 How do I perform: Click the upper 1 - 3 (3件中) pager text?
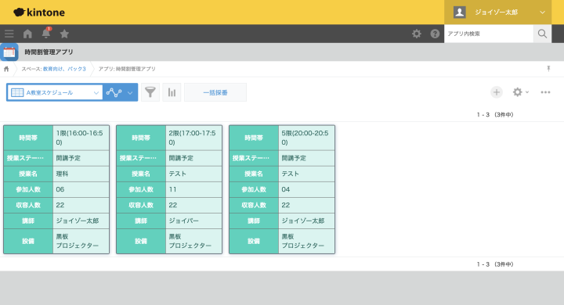point(495,115)
